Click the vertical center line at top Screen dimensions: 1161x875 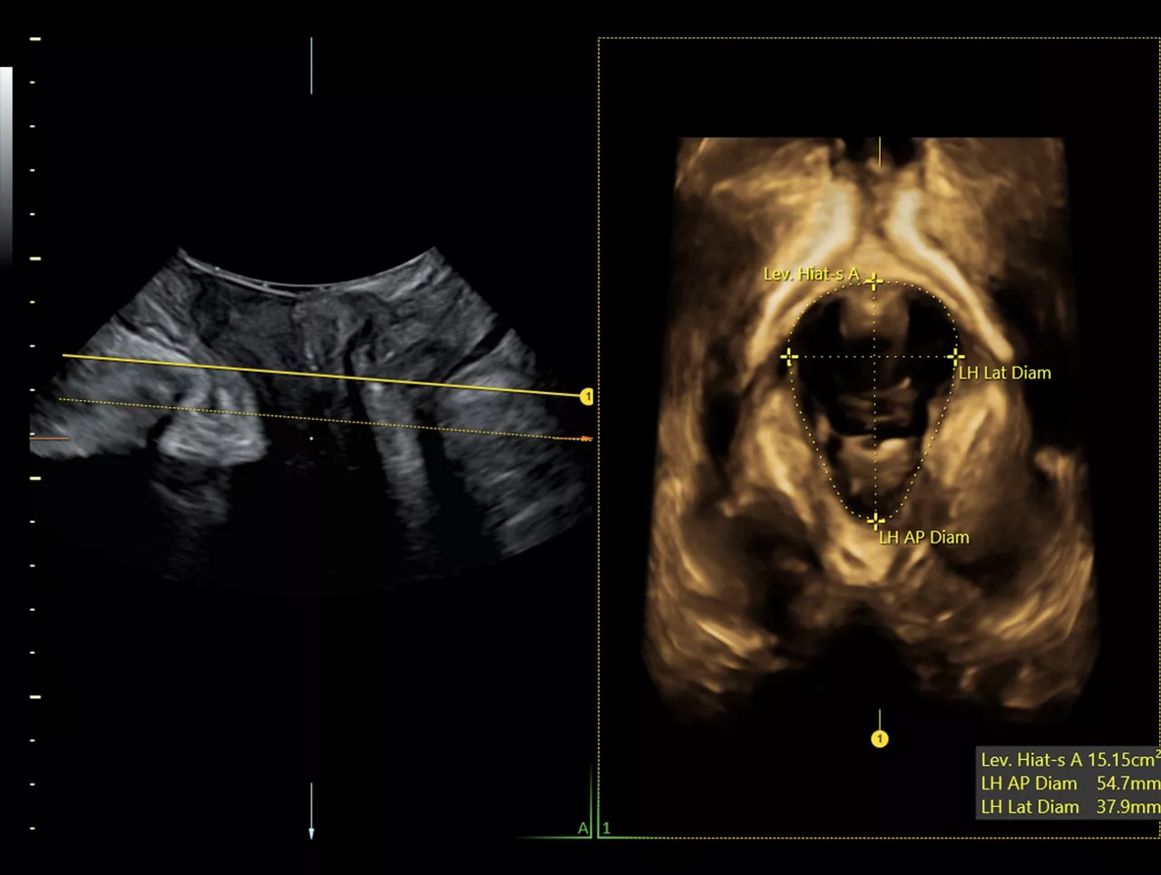click(x=311, y=65)
